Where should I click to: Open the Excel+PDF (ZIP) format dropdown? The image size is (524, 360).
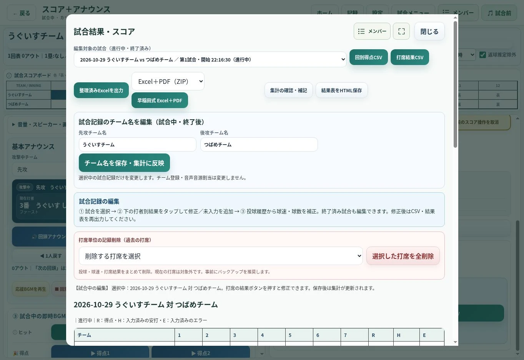(x=168, y=81)
